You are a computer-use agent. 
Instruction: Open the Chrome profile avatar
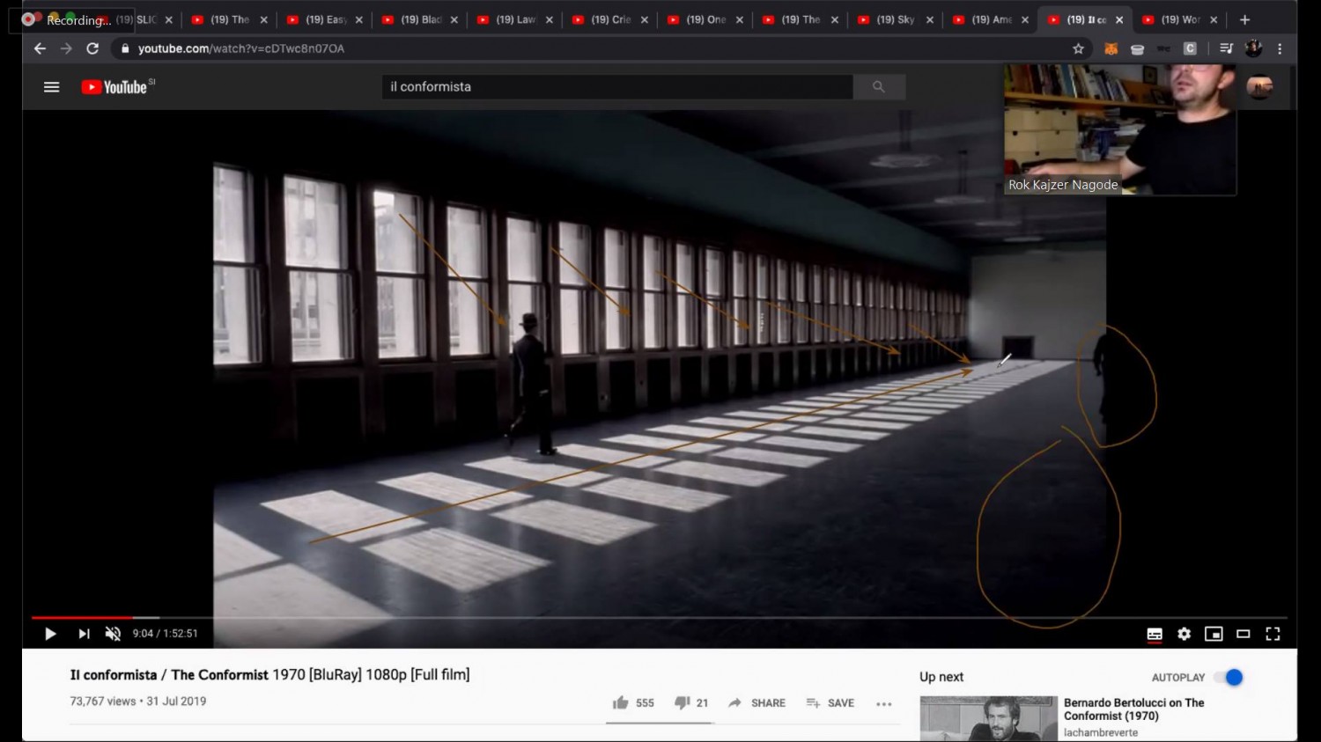1253,48
